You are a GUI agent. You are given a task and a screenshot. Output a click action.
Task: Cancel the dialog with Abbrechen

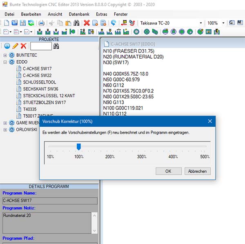[x=198, y=171]
